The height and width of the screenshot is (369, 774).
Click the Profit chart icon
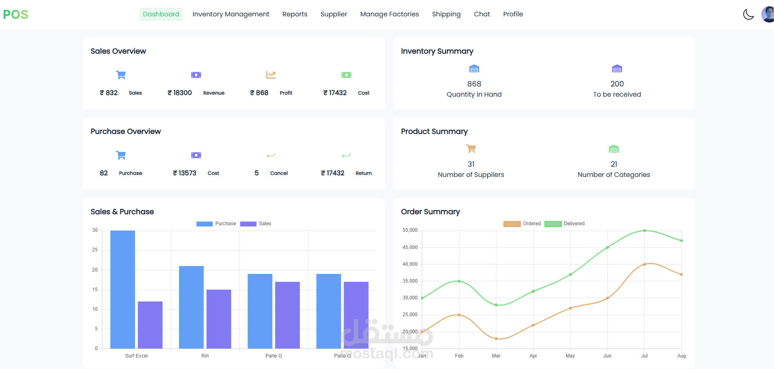[x=271, y=75]
